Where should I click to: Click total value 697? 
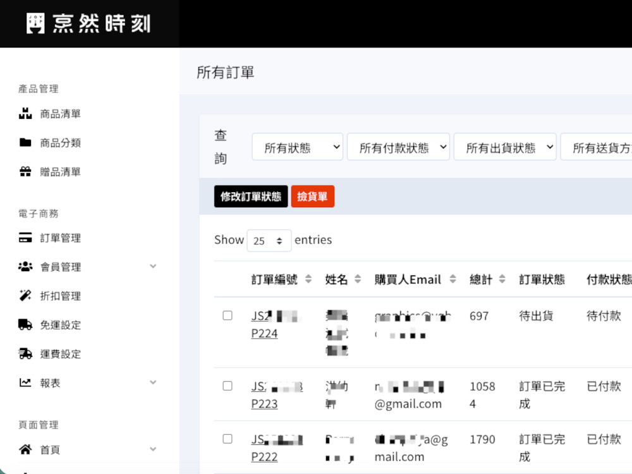[x=479, y=316]
